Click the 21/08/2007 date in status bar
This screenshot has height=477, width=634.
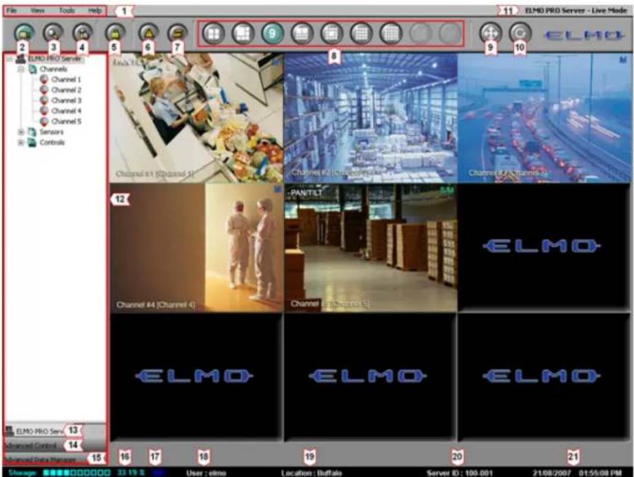point(551,473)
